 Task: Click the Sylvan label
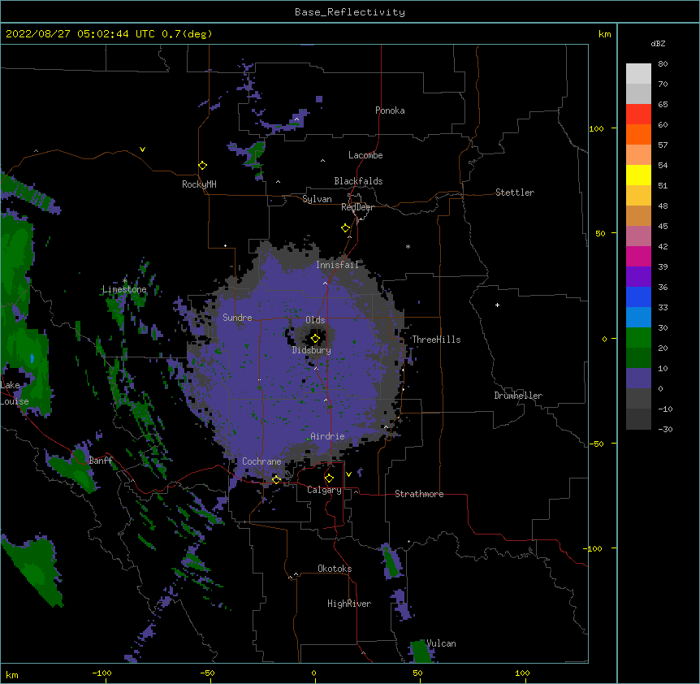pos(317,199)
